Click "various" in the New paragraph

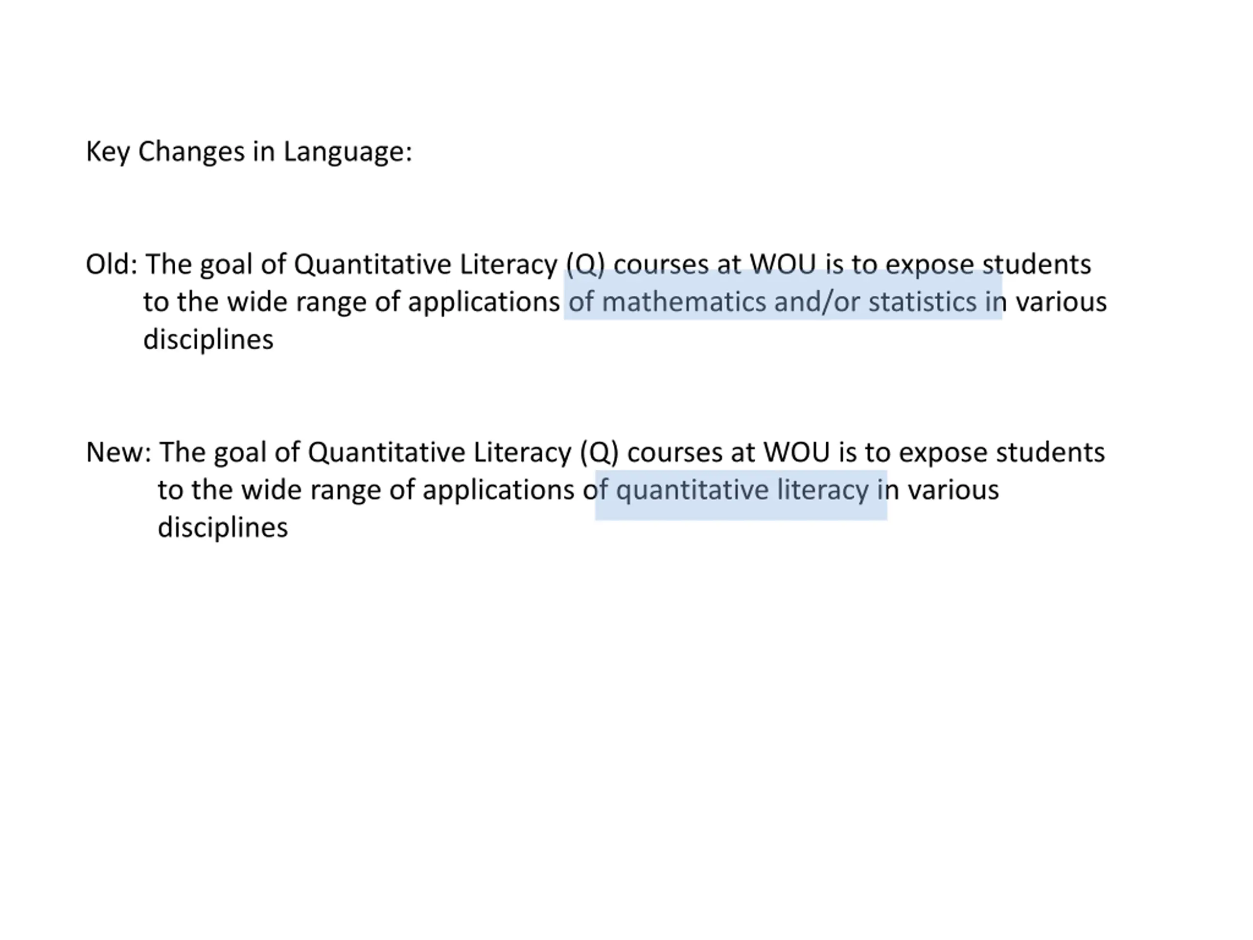point(953,490)
